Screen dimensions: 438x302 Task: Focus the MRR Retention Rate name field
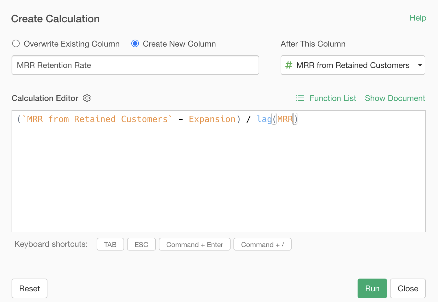point(135,65)
